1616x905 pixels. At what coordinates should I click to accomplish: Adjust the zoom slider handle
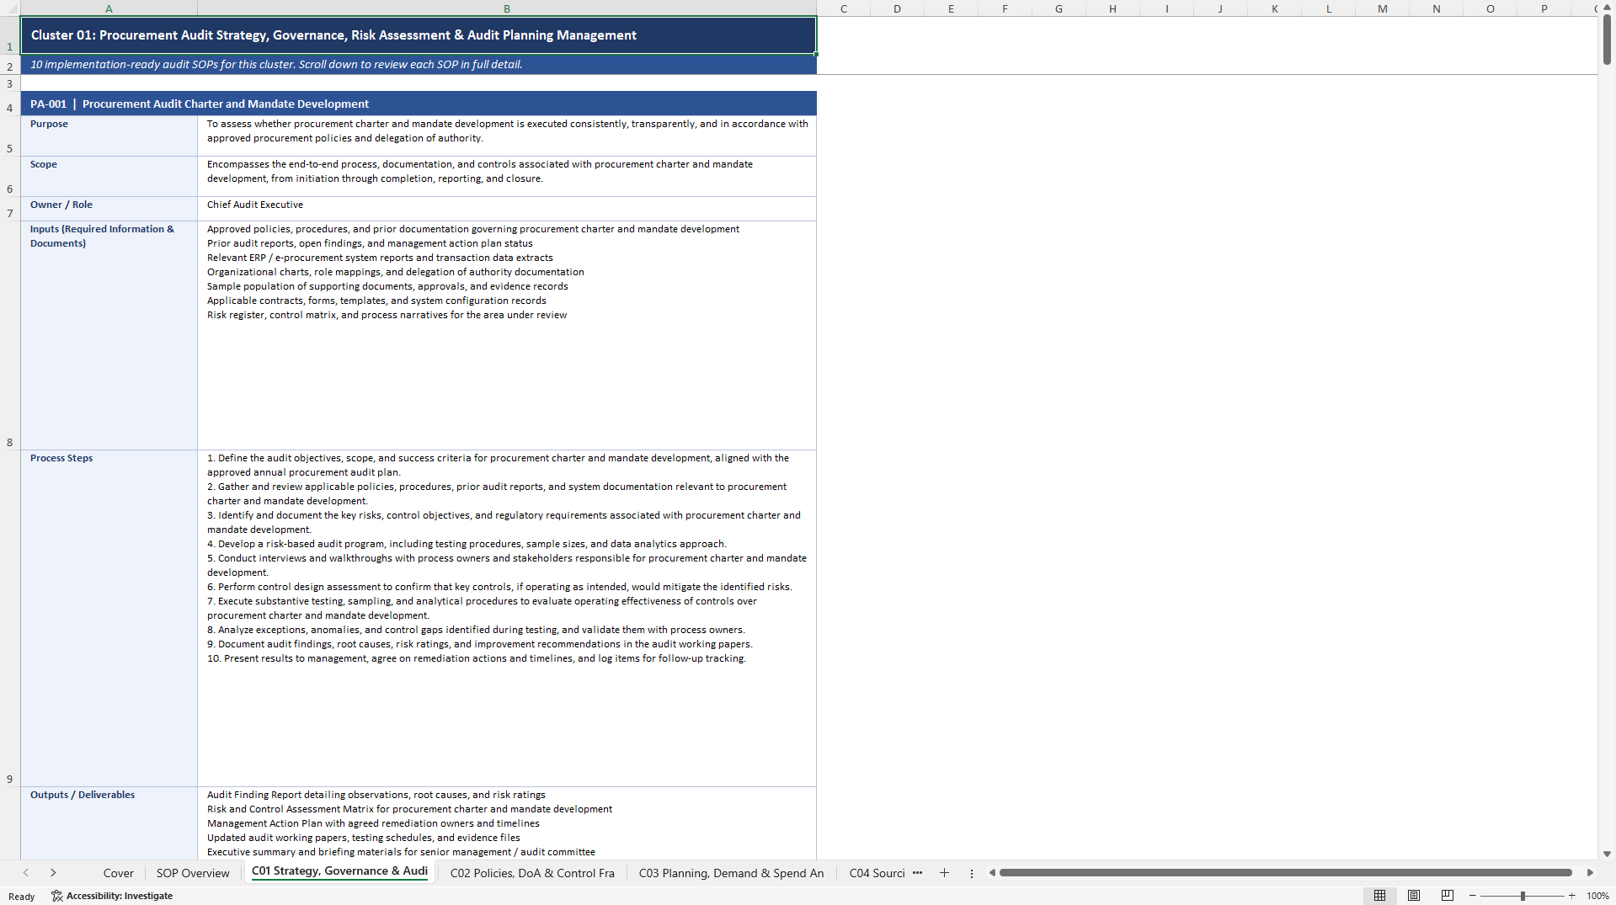click(x=1523, y=896)
